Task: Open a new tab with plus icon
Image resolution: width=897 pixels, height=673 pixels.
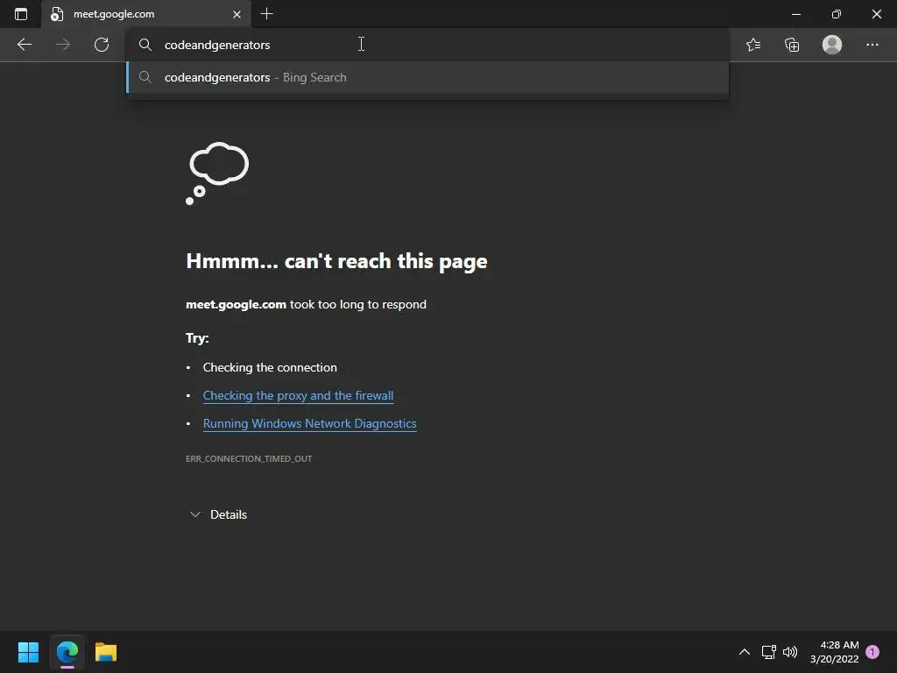Action: (x=266, y=14)
